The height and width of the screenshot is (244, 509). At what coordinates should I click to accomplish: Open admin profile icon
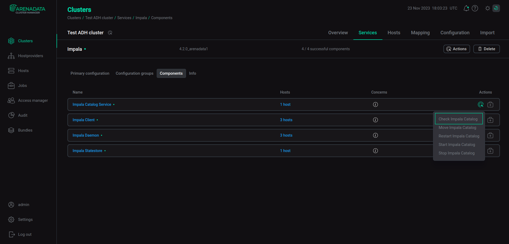click(11, 205)
